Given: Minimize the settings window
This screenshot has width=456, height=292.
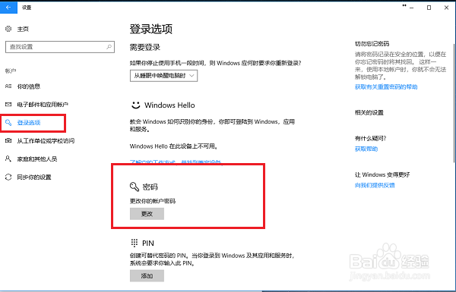Looking at the screenshot, I should coord(411,8).
